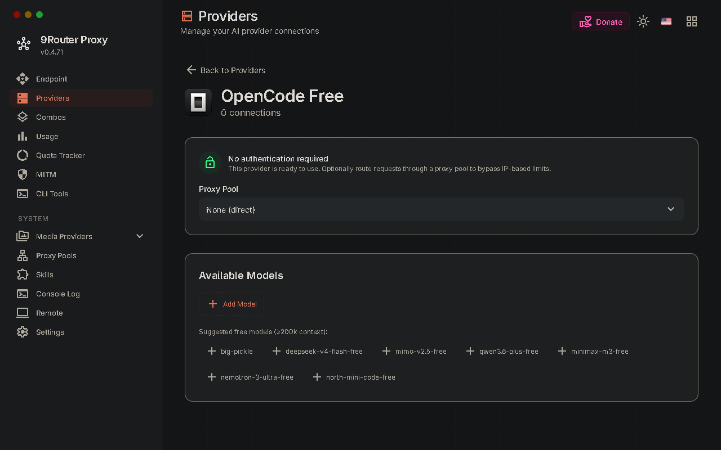Screen dimensions: 721x450
Task: Open Proxy Pools in System section
Action: 81,255
